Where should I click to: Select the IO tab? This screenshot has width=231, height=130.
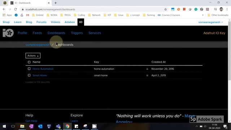click(81, 22)
